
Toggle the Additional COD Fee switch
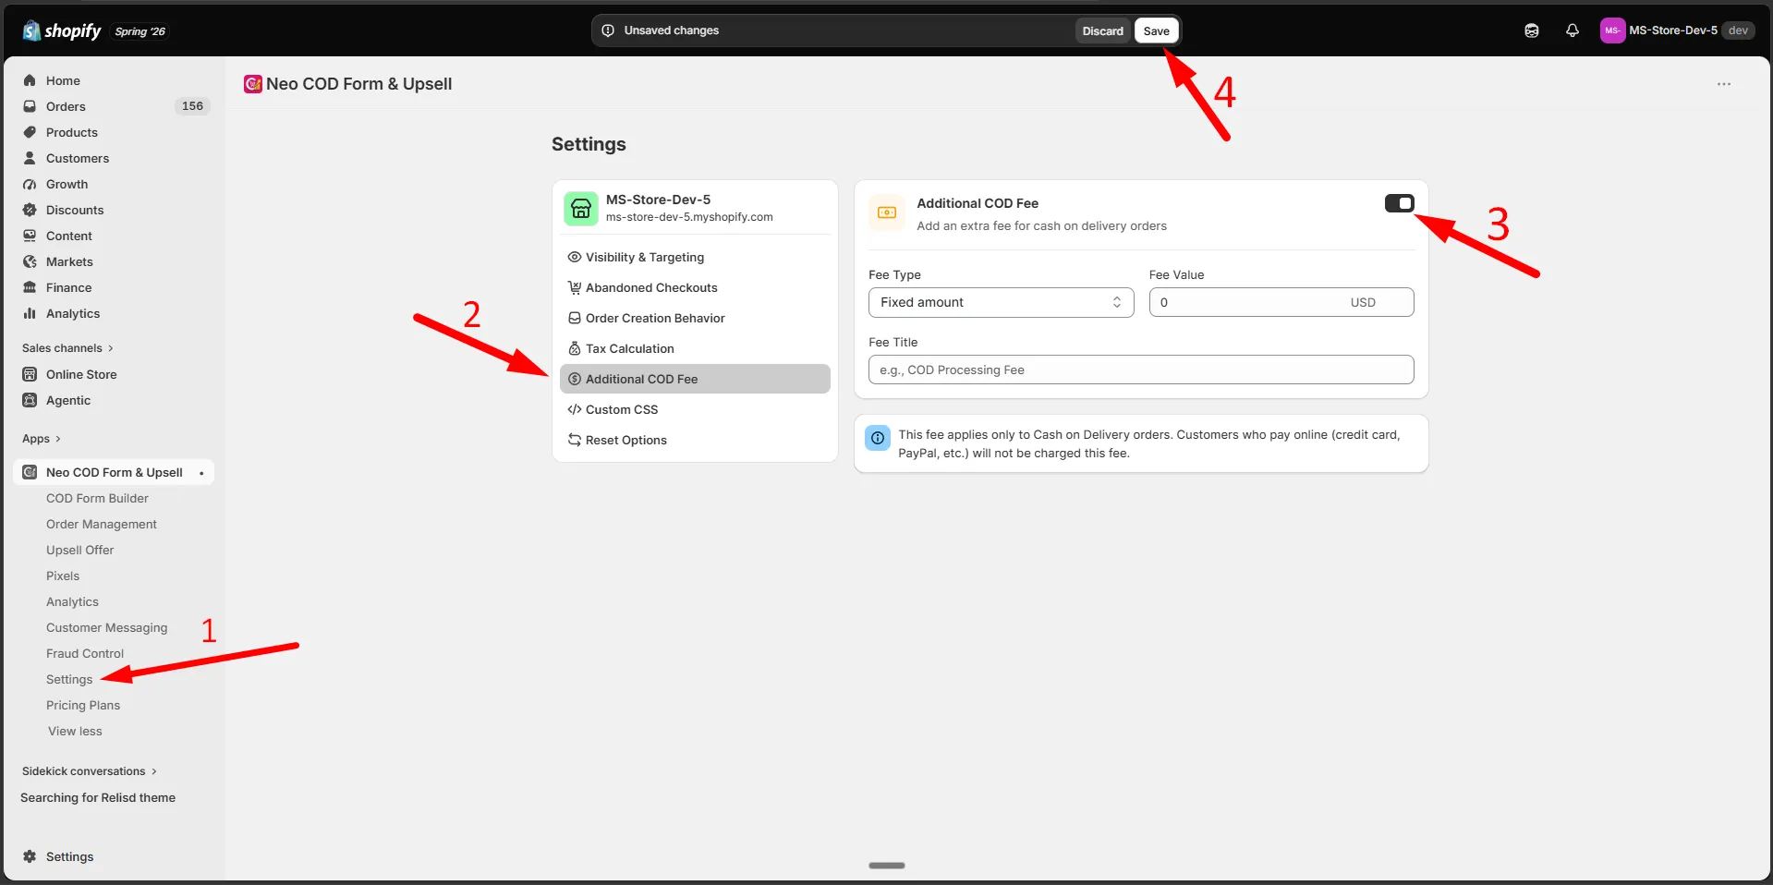click(1399, 203)
